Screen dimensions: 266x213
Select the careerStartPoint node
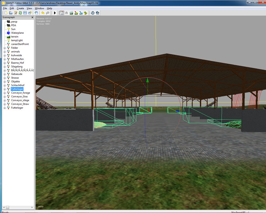tap(20, 44)
